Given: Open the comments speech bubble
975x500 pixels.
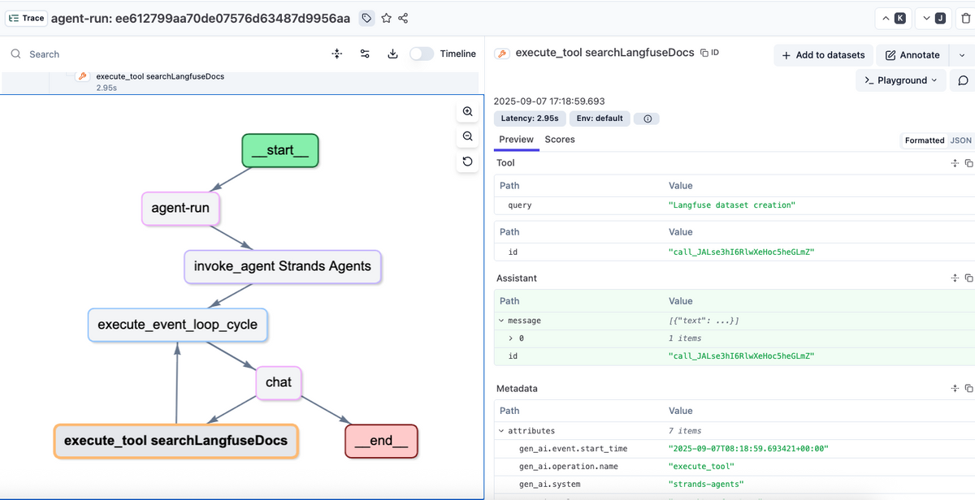Looking at the screenshot, I should click(963, 80).
